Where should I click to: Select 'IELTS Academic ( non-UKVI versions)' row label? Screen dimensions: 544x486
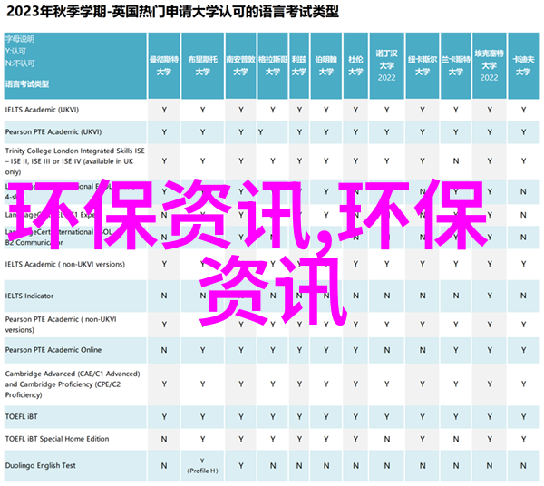coord(65,265)
